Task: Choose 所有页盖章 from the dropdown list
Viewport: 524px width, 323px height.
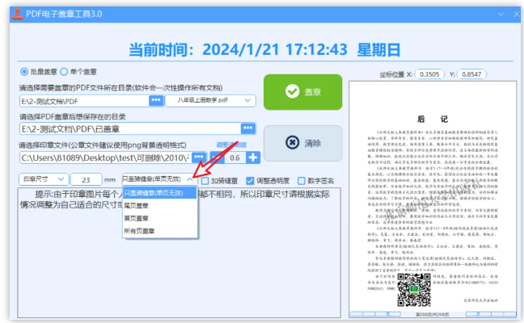Action: click(160, 231)
